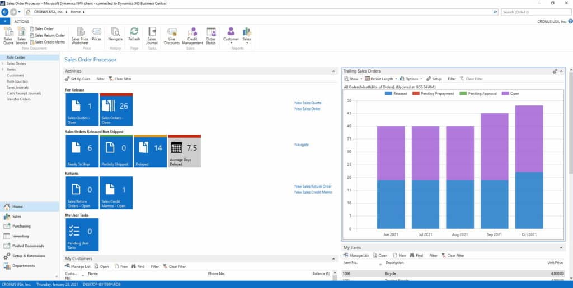Click the Navigate link in Activities
This screenshot has width=573, height=288.
coord(302,145)
